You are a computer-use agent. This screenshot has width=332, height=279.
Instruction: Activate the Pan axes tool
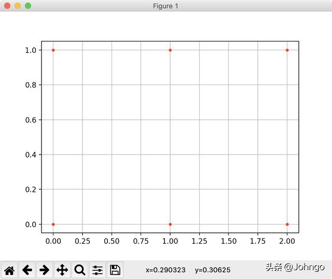click(x=62, y=270)
